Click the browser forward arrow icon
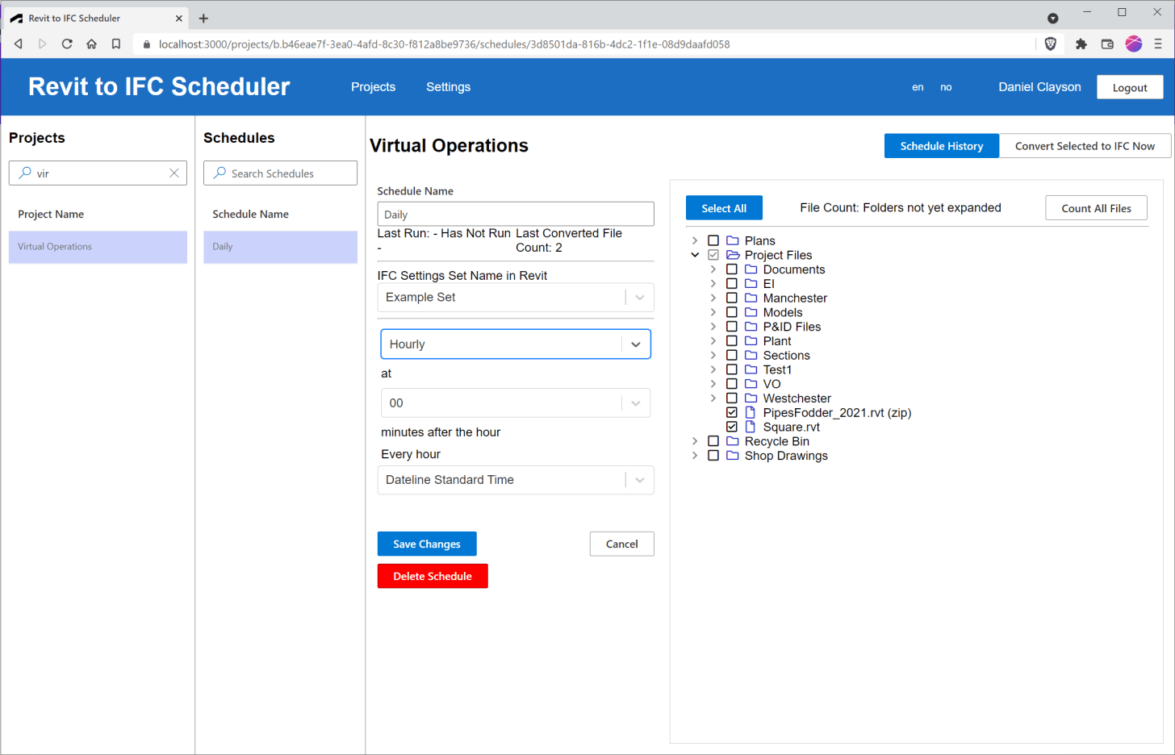 coord(43,44)
